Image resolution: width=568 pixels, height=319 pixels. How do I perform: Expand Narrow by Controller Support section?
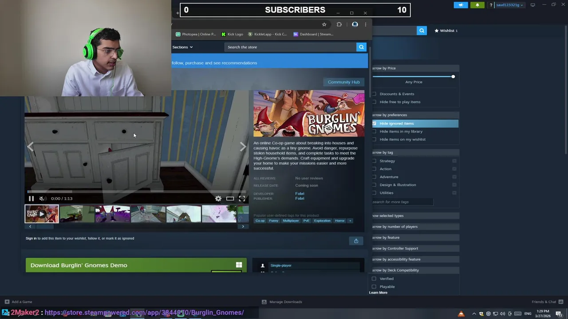415,248
